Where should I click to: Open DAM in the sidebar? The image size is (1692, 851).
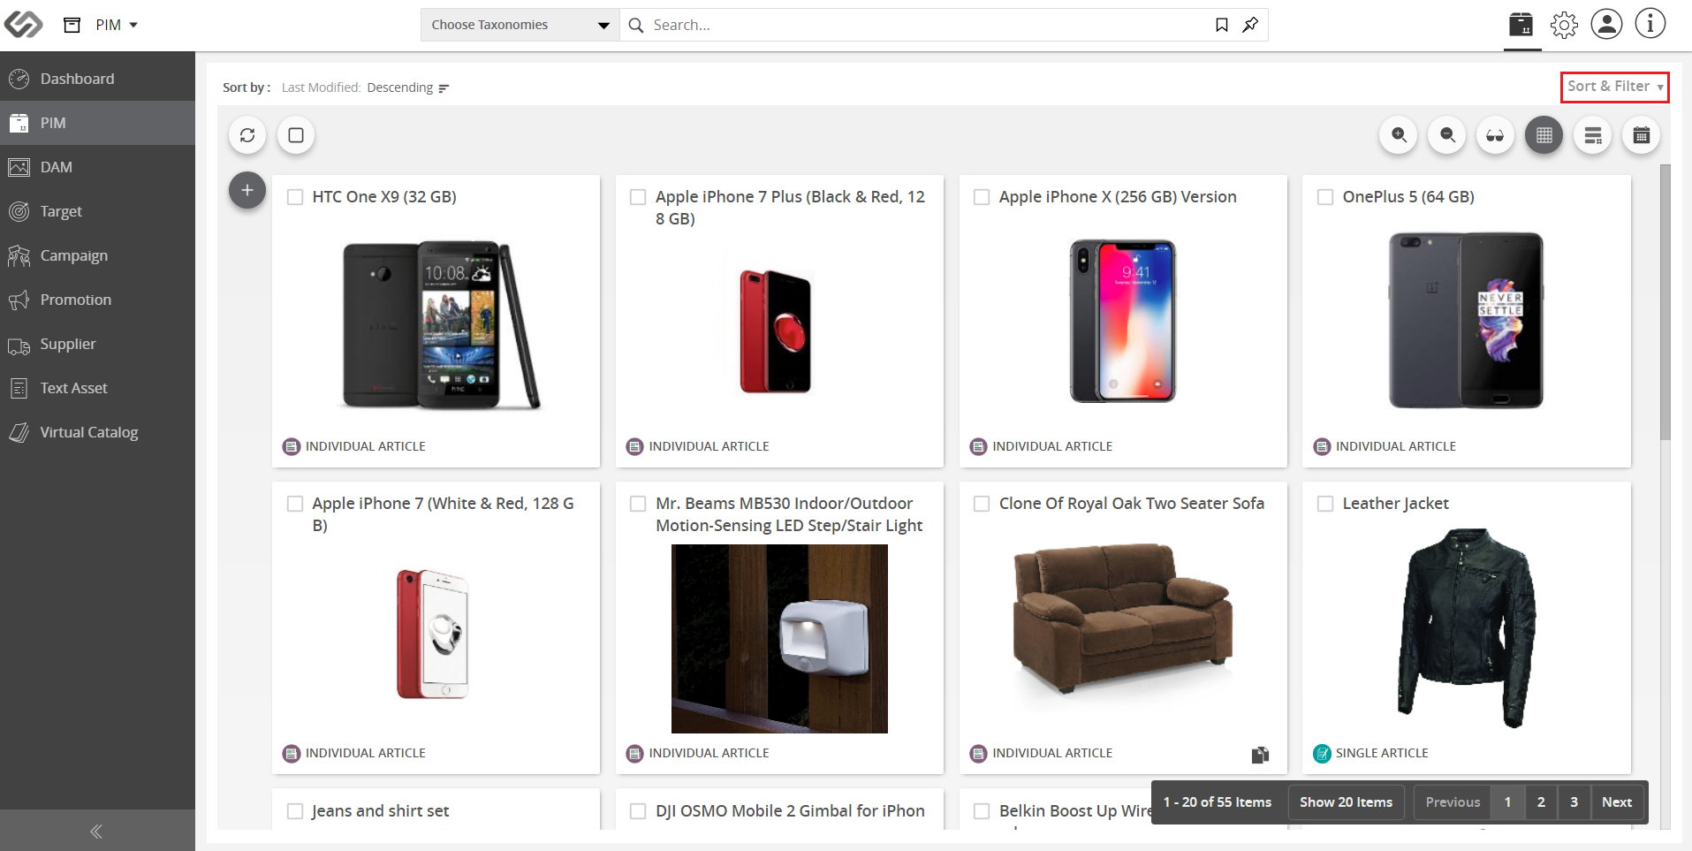[97, 167]
